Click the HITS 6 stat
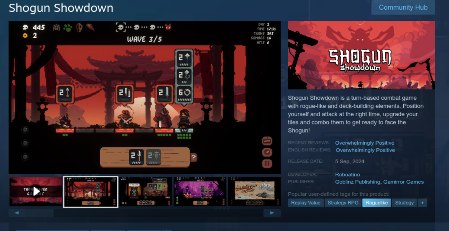449x231 pixels. point(263,43)
